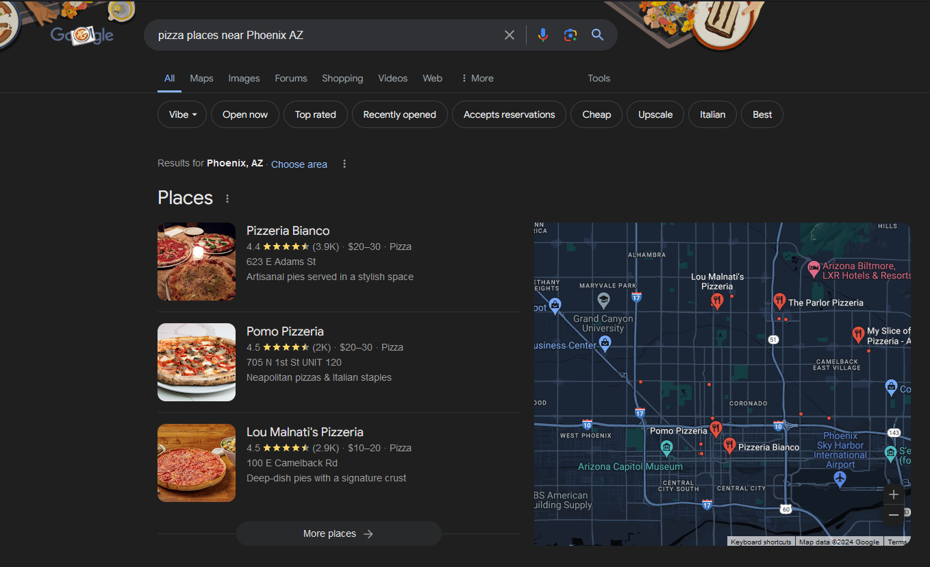Toggle the Open now filter chip
The image size is (930, 567).
244,114
